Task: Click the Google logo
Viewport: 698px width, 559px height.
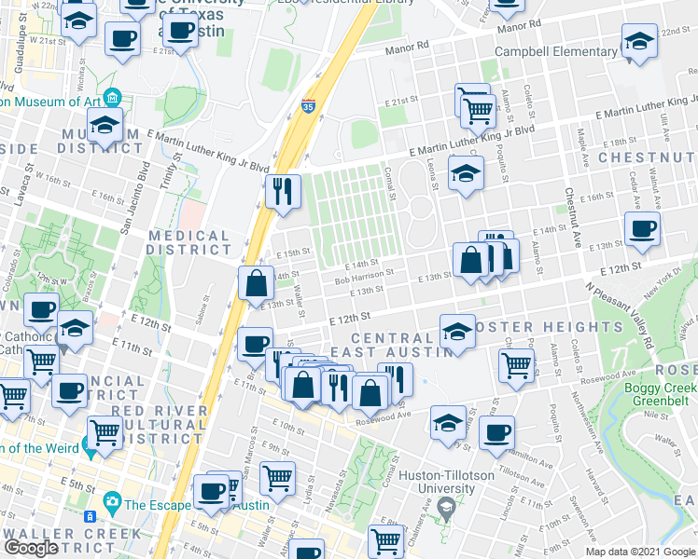Action: click(32, 548)
